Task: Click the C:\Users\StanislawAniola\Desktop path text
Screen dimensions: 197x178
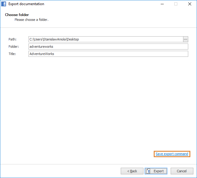Action: tap(54, 39)
